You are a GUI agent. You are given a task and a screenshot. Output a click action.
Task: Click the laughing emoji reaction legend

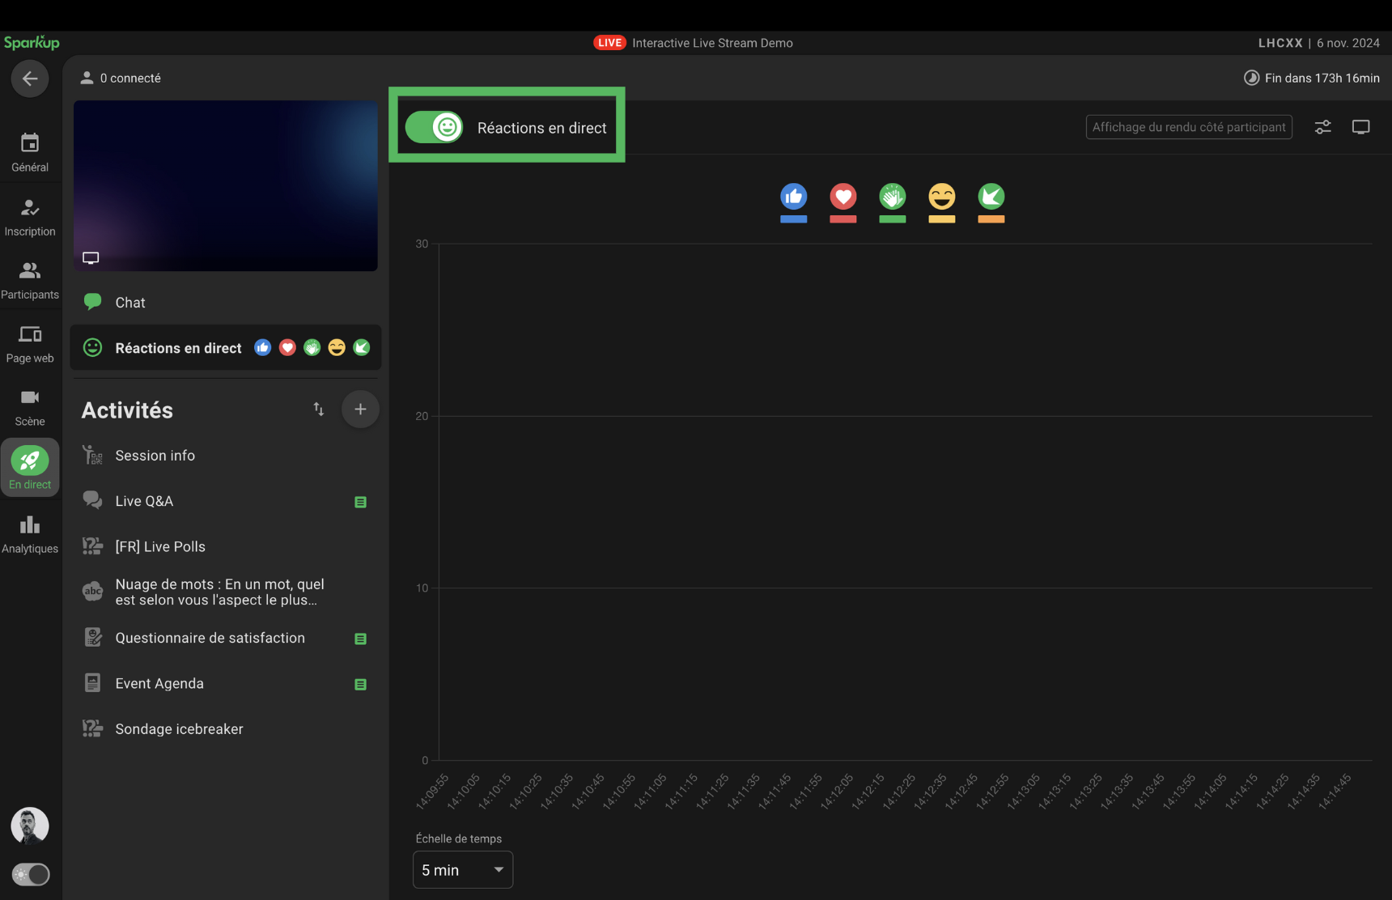941,197
